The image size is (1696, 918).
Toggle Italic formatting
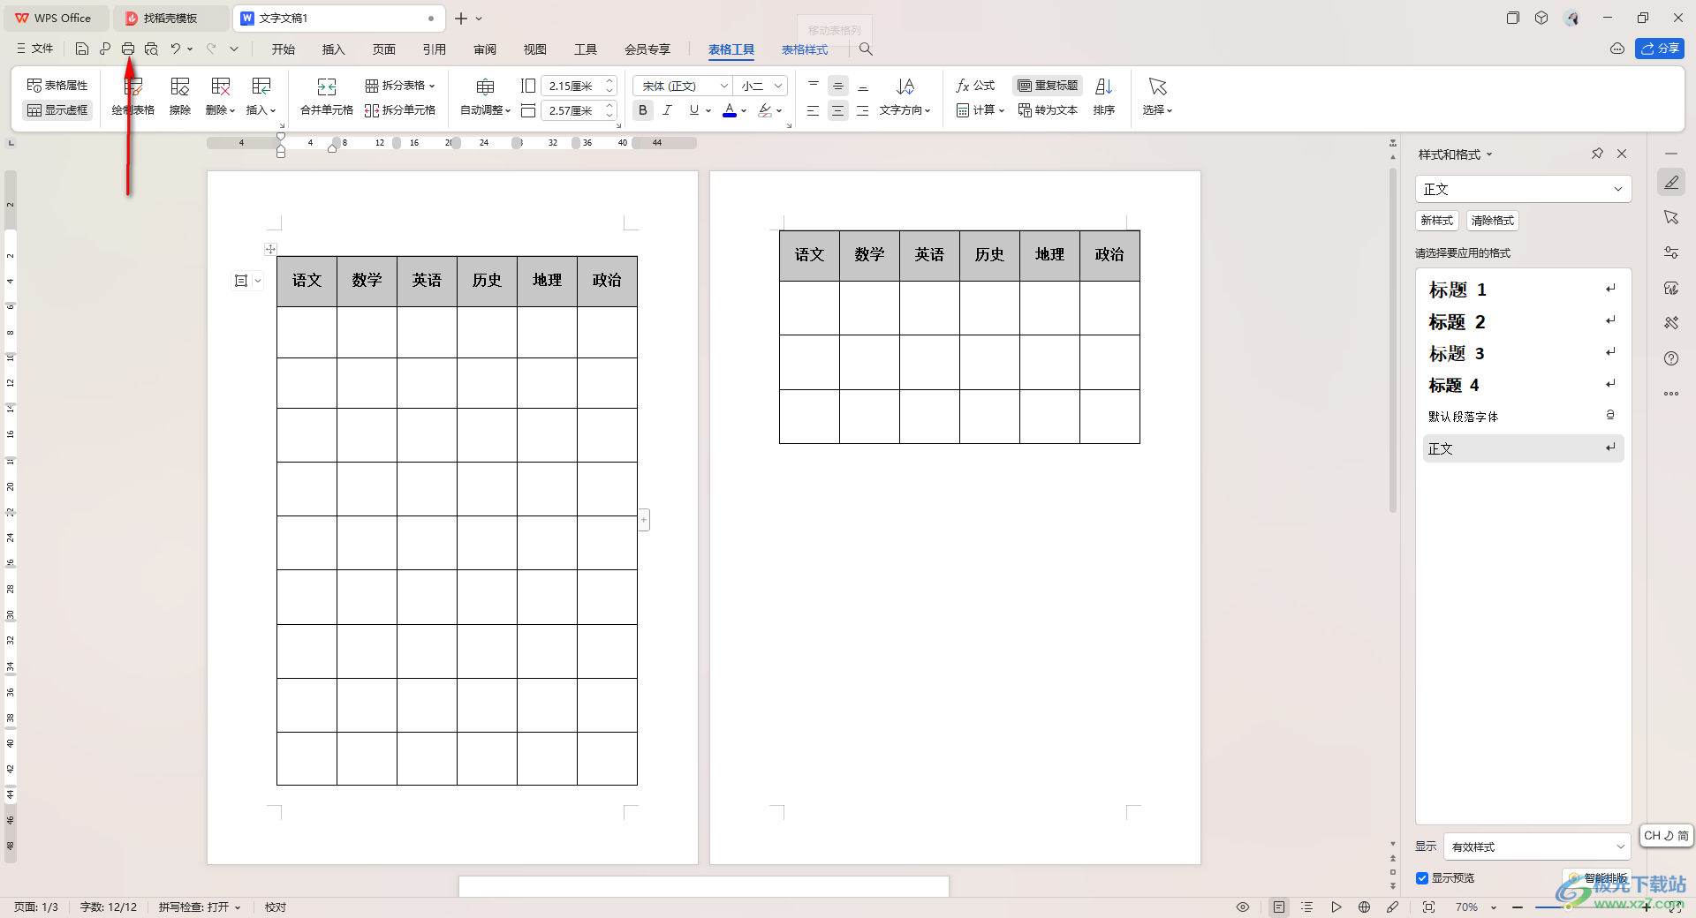(x=667, y=110)
